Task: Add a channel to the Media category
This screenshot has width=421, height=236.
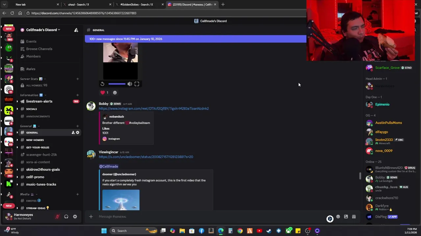Action: click(x=78, y=194)
